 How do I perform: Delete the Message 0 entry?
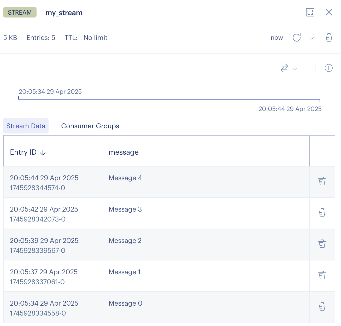tap(322, 307)
